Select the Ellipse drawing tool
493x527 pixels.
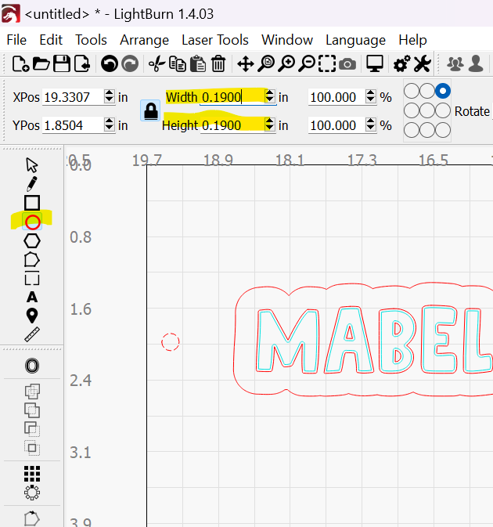(32, 222)
